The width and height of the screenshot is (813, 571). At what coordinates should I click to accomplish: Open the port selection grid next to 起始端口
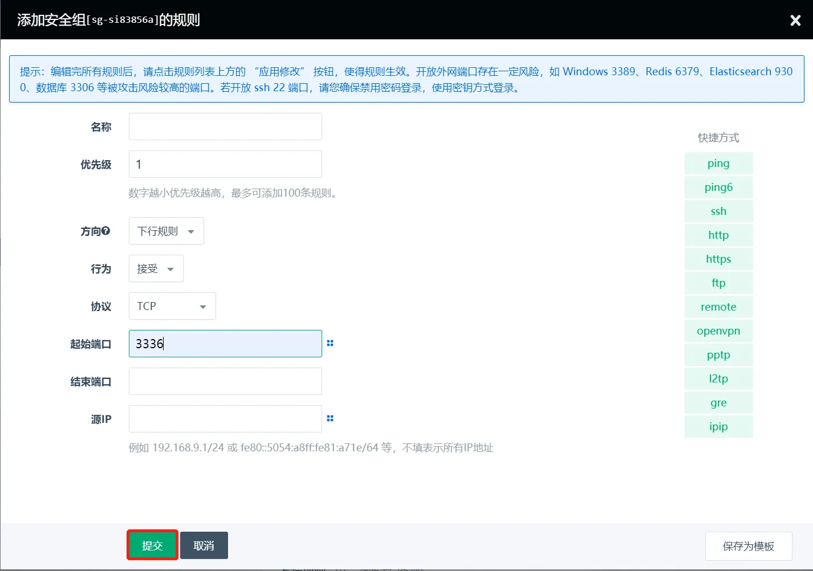pos(330,343)
